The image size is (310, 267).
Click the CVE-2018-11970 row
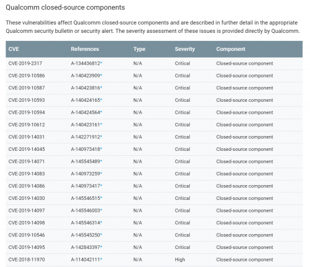[x=154, y=260]
